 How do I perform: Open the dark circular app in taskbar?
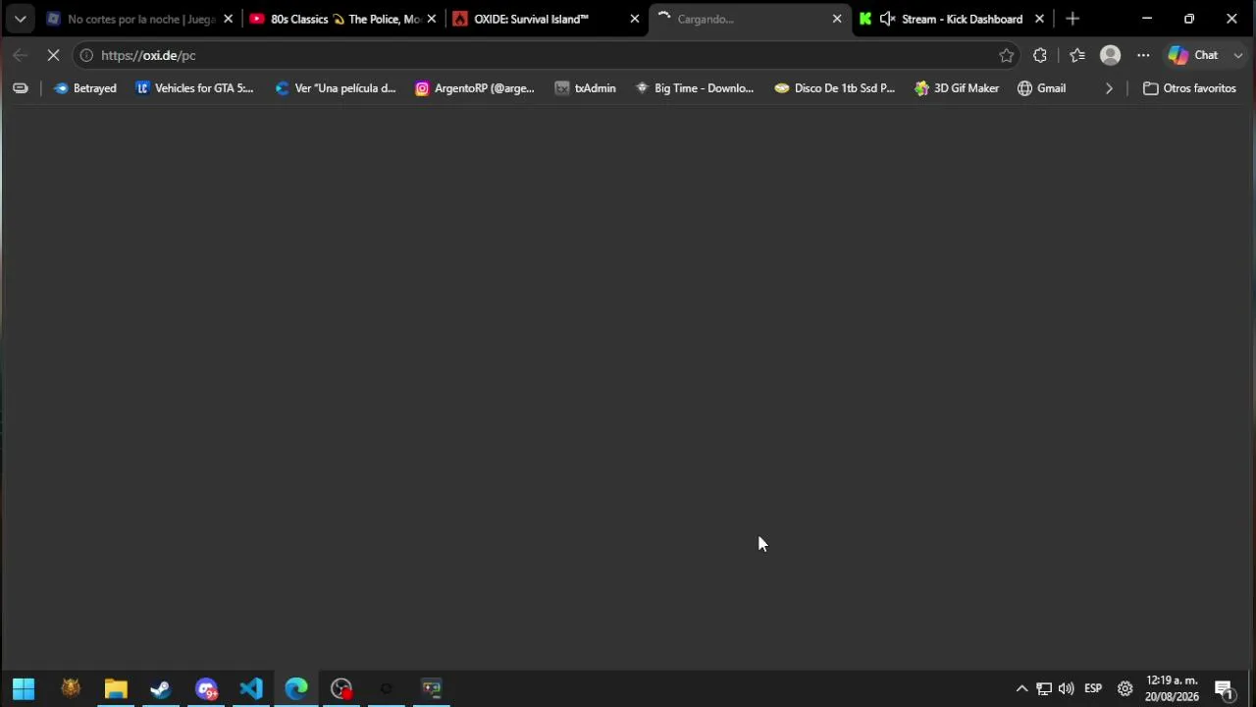click(x=387, y=688)
